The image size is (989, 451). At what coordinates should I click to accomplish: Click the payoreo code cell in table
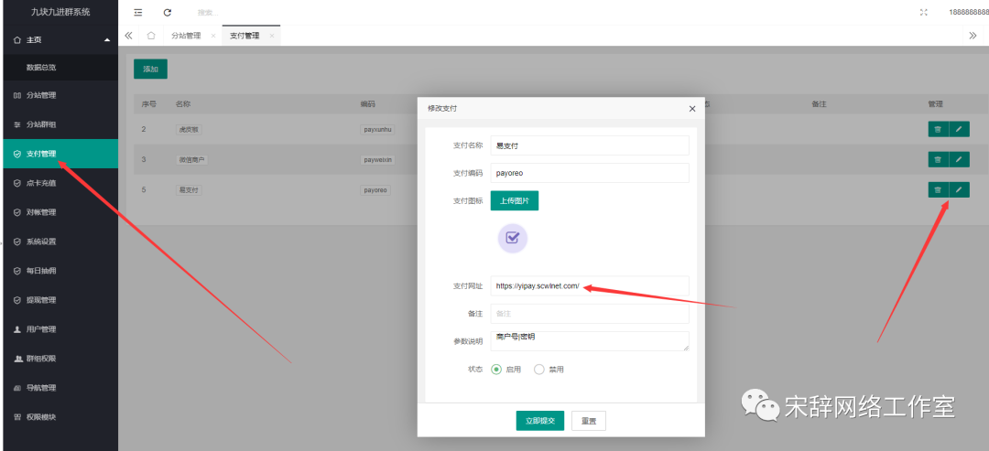coord(375,189)
